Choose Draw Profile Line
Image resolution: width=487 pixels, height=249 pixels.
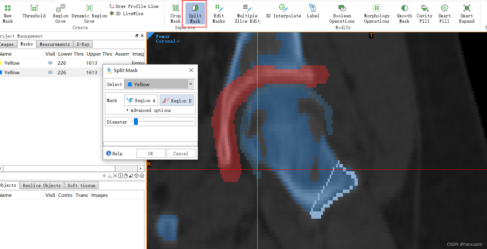tap(134, 6)
